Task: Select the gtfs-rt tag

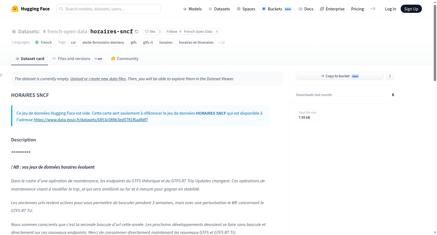Action: click(x=148, y=43)
